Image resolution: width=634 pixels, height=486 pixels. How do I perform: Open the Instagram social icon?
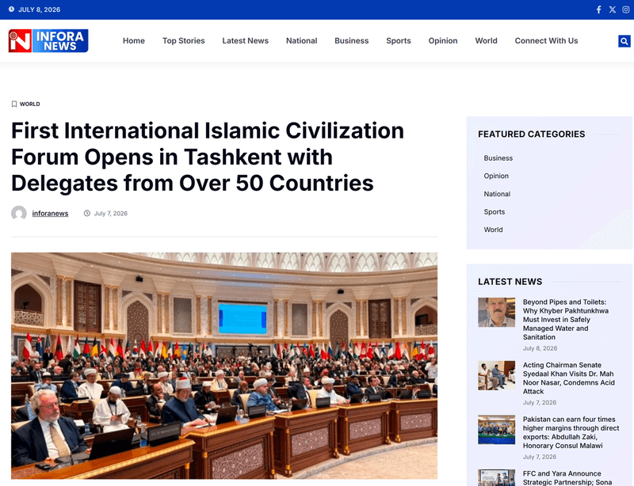626,9
